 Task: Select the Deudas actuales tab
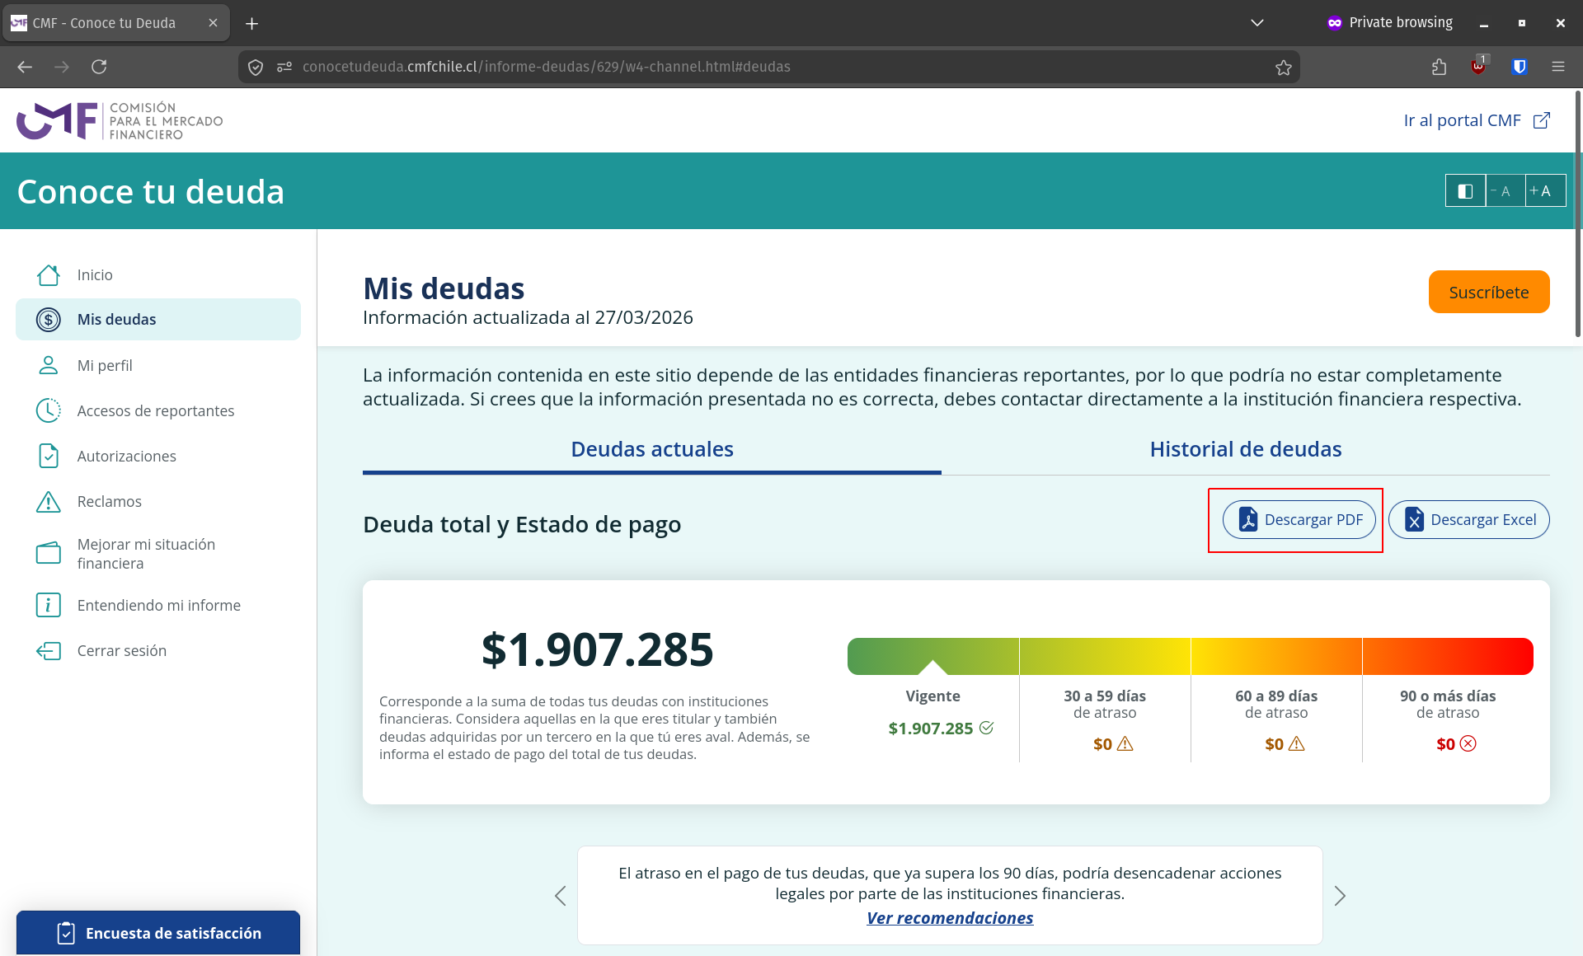651,449
